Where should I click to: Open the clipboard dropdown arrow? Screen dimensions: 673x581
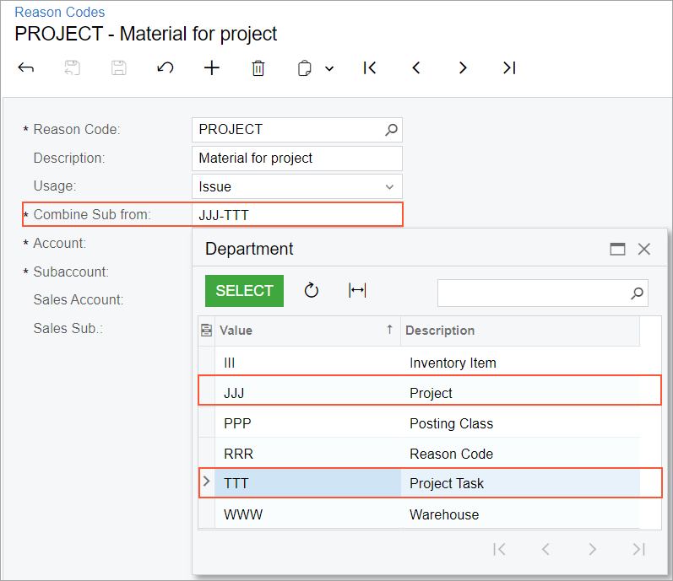click(x=329, y=69)
